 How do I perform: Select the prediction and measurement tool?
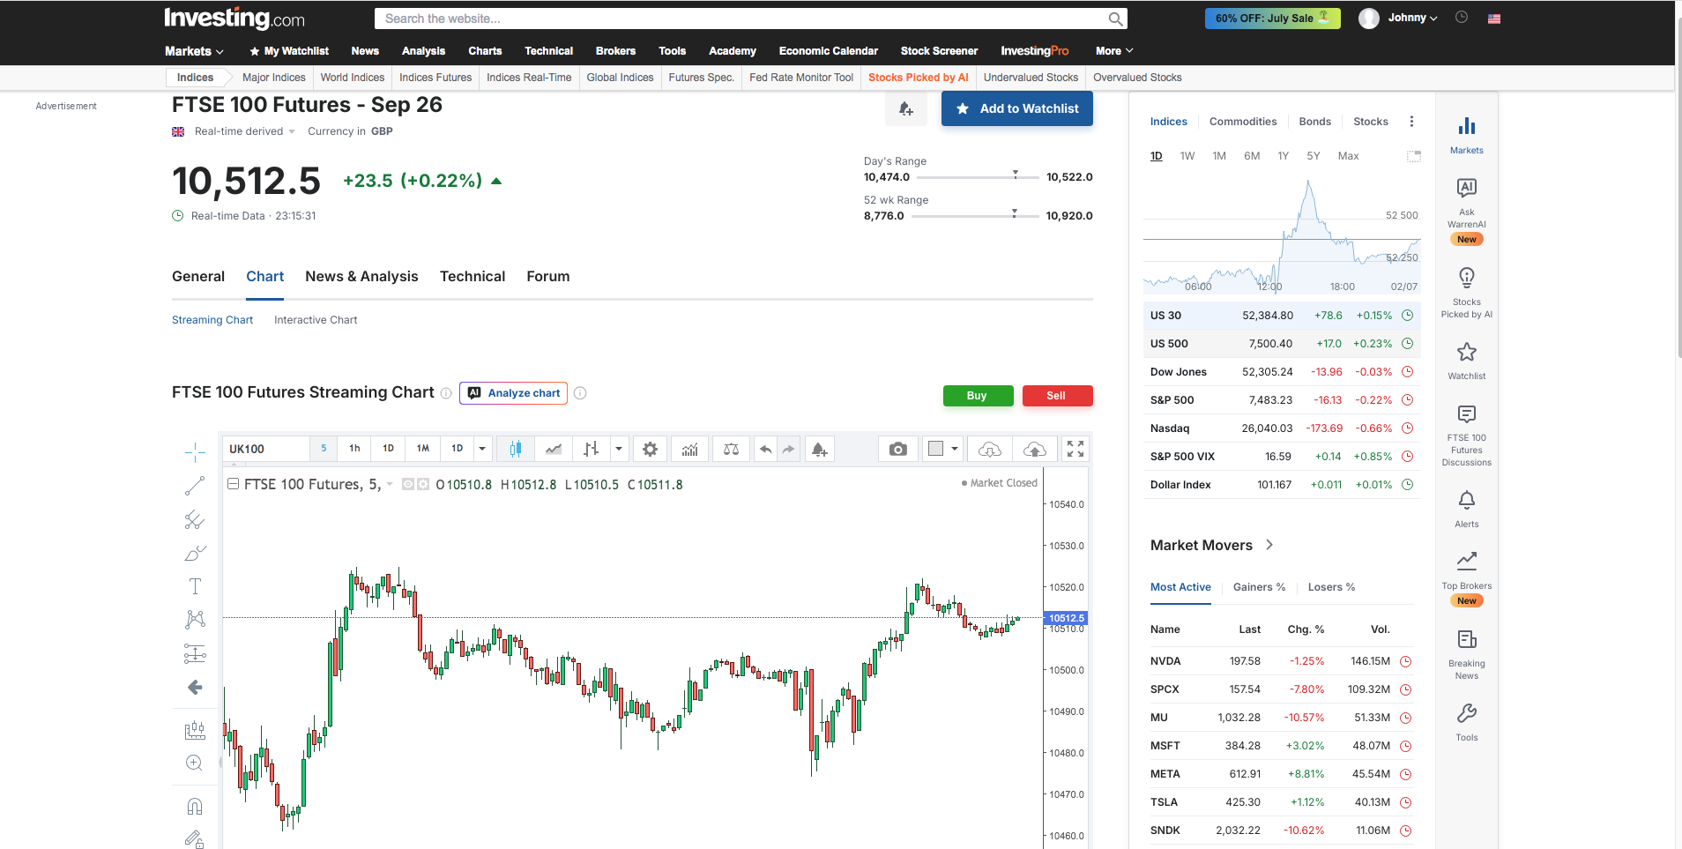195,653
